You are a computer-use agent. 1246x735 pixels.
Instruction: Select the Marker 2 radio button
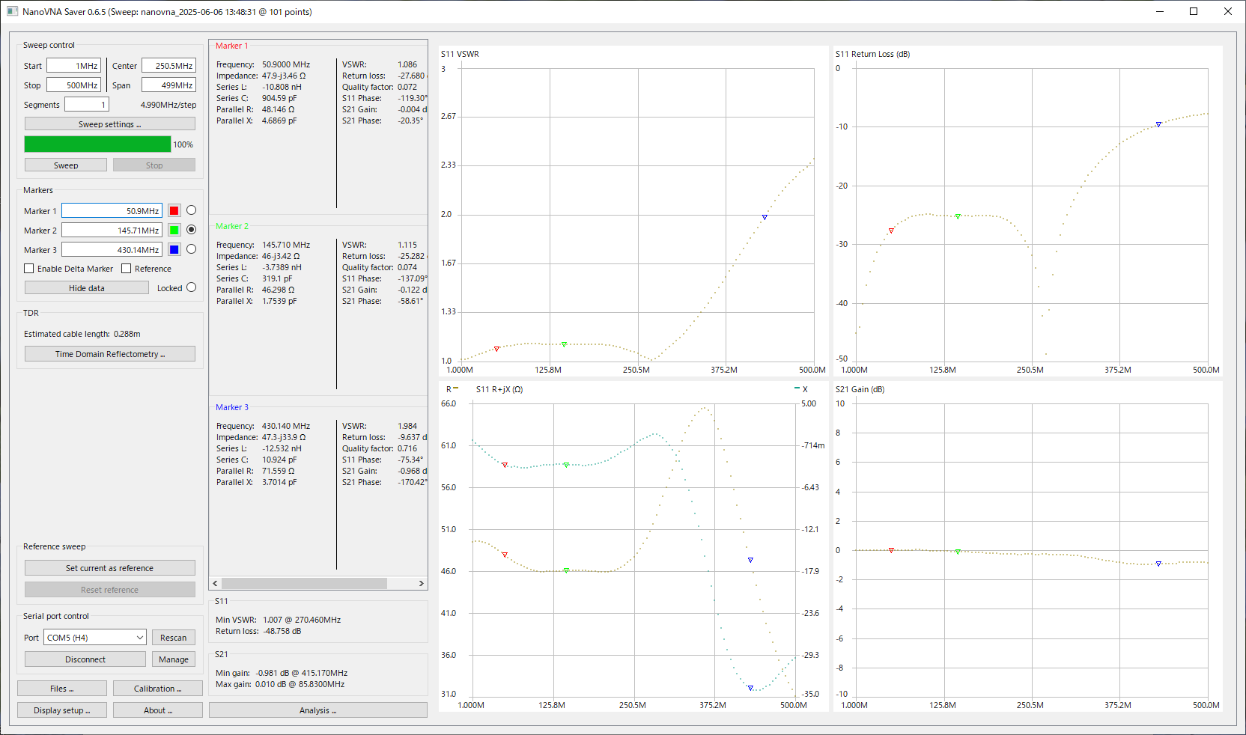[191, 230]
